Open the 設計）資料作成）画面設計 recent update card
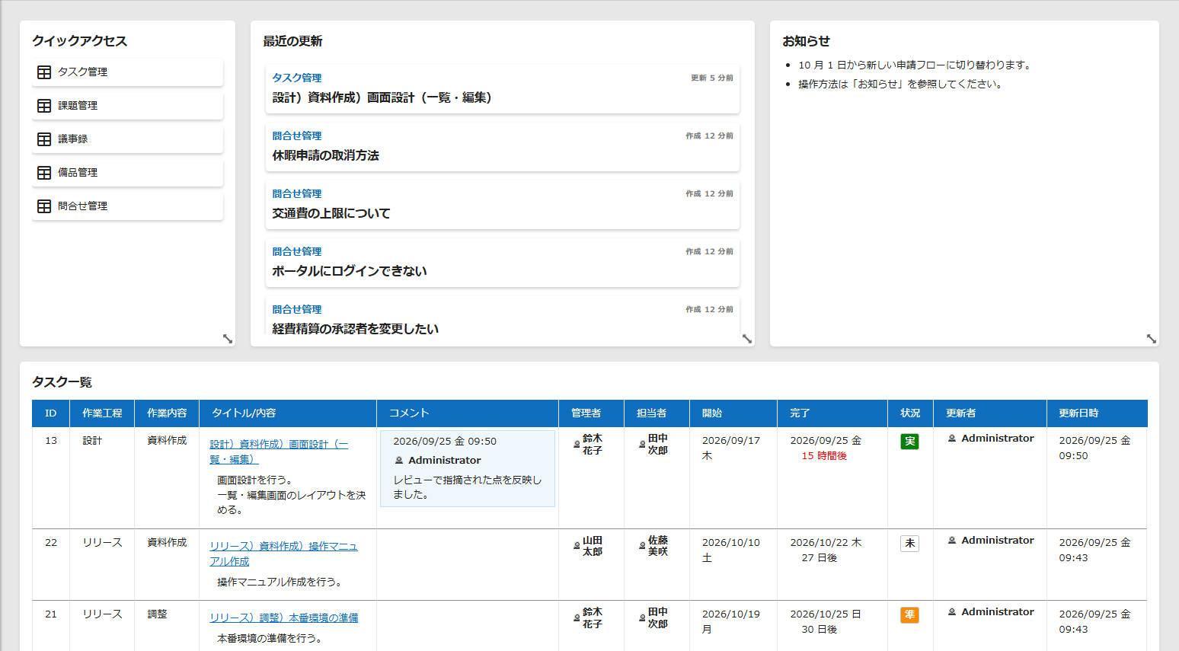1179x651 pixels. [x=503, y=88]
